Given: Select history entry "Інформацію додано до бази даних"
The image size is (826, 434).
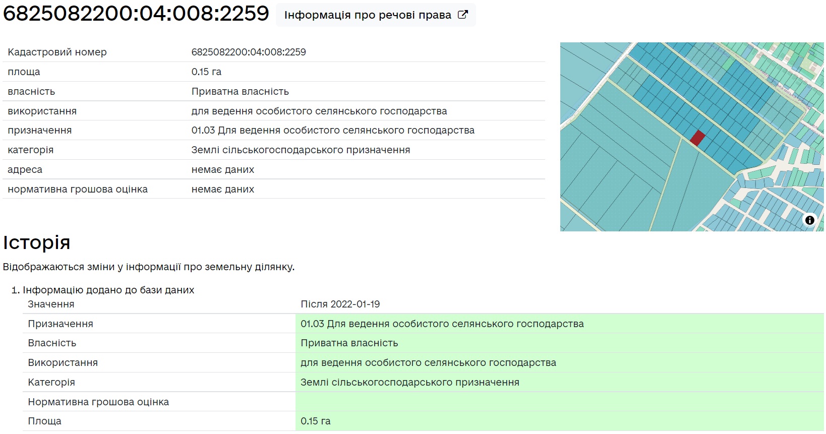Looking at the screenshot, I should [108, 290].
